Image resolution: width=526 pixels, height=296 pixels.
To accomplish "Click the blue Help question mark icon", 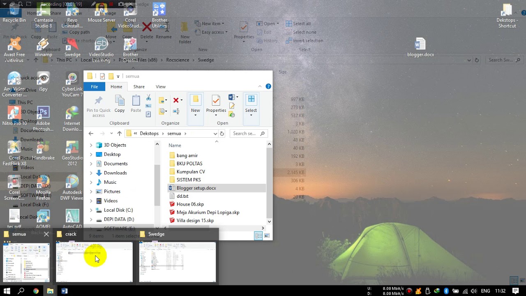I will tap(268, 86).
